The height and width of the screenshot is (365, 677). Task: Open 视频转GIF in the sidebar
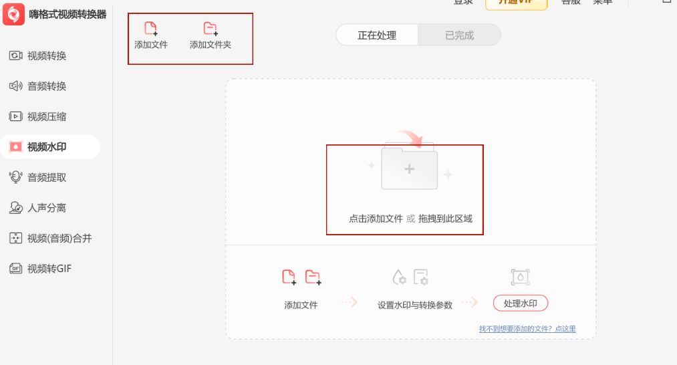click(40, 269)
